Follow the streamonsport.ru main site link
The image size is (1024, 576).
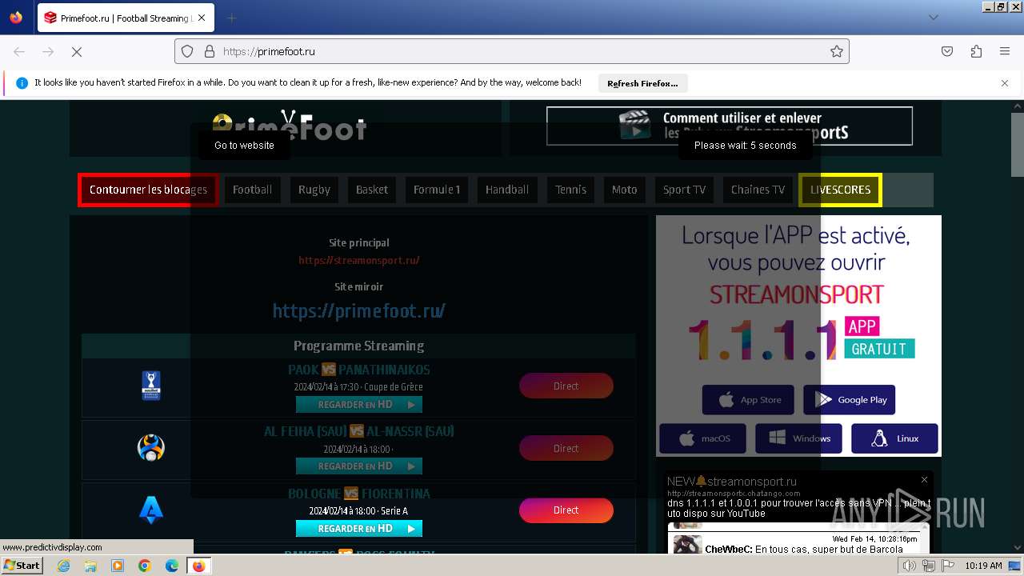359,260
